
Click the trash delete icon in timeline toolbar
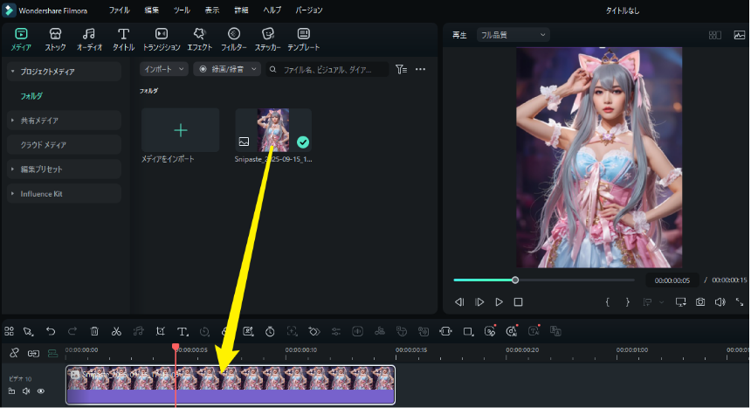click(94, 331)
